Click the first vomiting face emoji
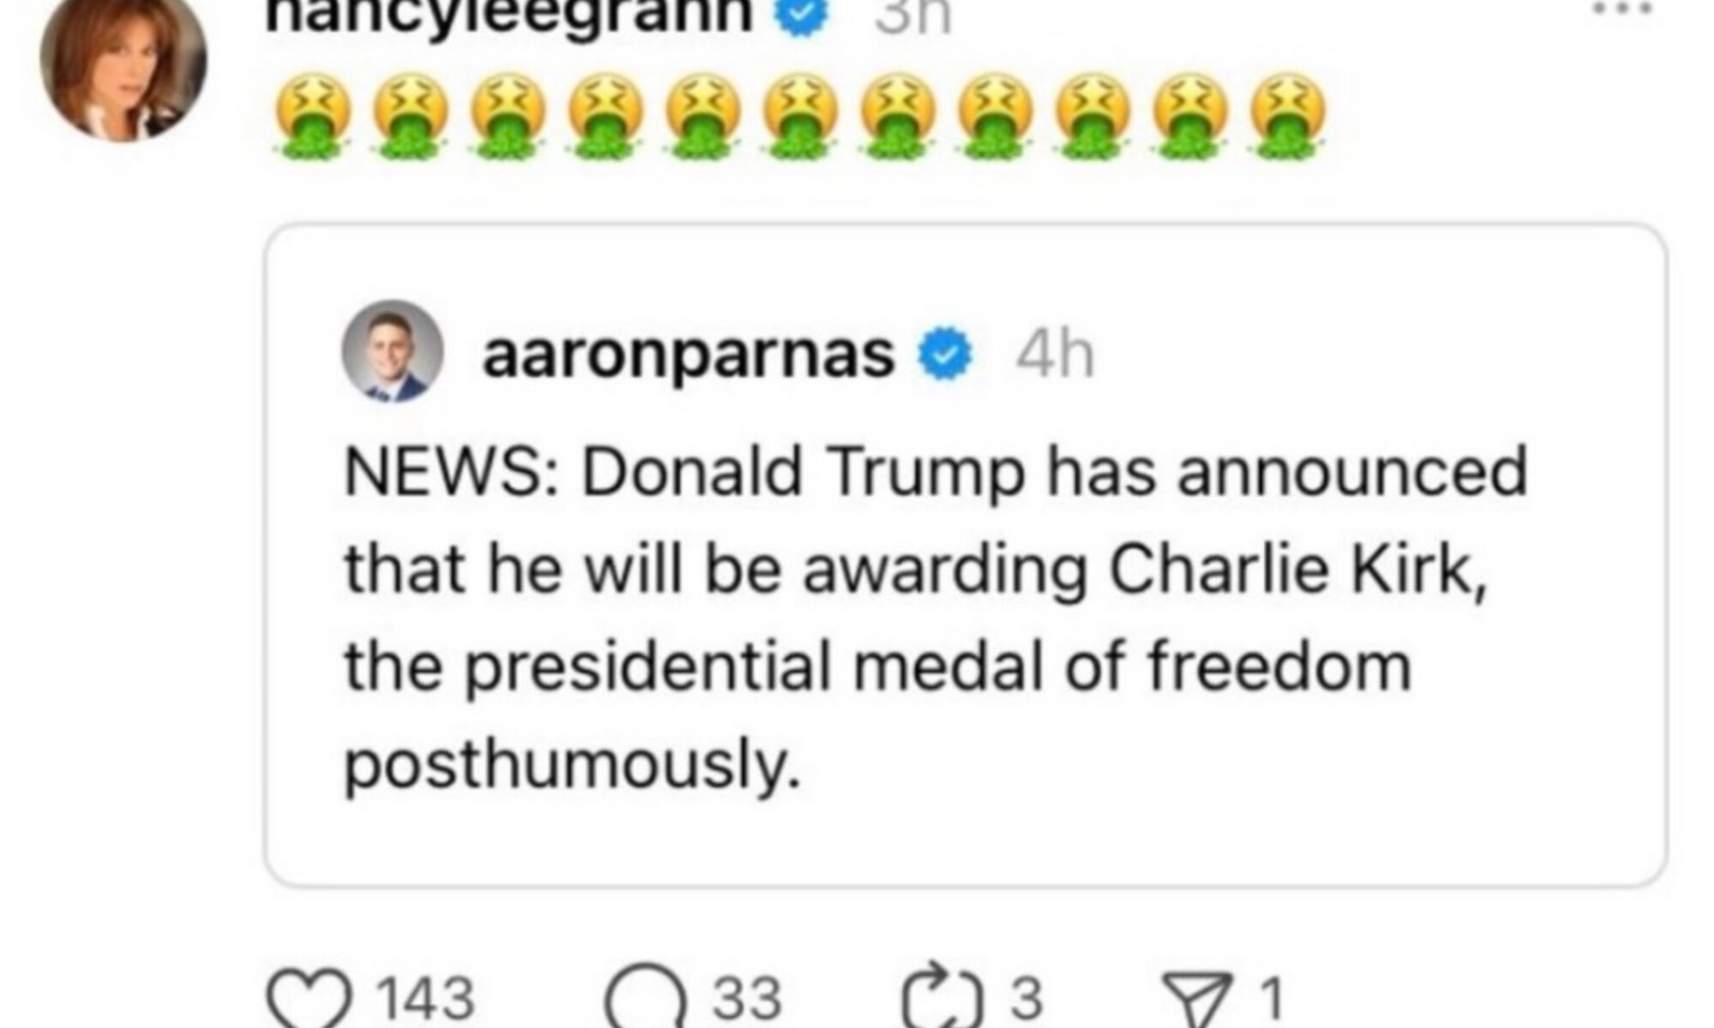The height and width of the screenshot is (1028, 1714). click(312, 117)
